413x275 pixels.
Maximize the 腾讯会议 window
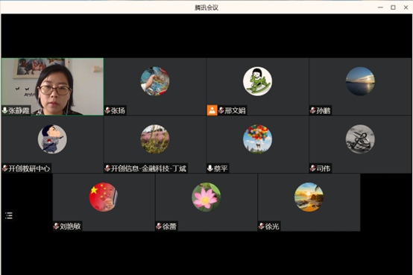point(393,7)
